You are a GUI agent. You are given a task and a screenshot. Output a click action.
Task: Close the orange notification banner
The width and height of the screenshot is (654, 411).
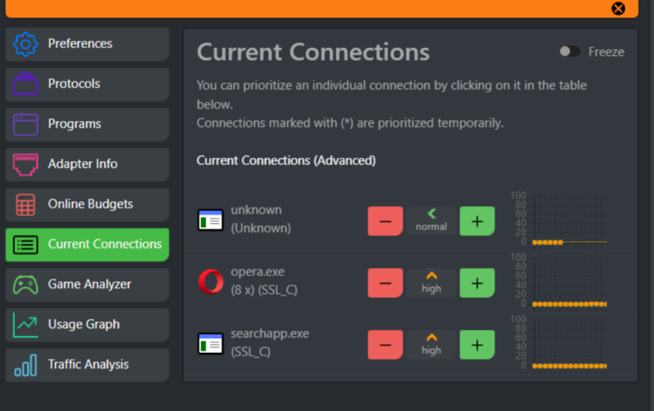coord(619,8)
